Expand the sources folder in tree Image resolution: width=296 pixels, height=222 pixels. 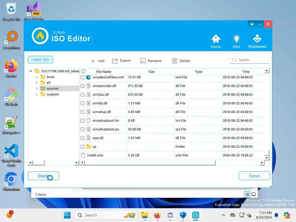tap(37, 88)
